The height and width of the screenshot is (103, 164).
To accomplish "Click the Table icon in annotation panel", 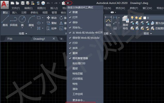I will 115,28.
